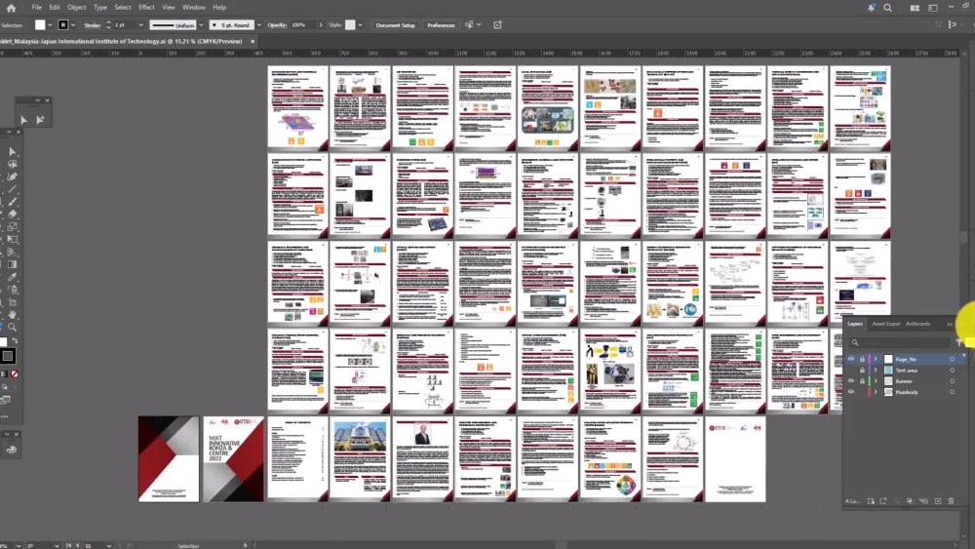Select the Line Segment tool
The width and height of the screenshot is (975, 549).
click(x=12, y=189)
